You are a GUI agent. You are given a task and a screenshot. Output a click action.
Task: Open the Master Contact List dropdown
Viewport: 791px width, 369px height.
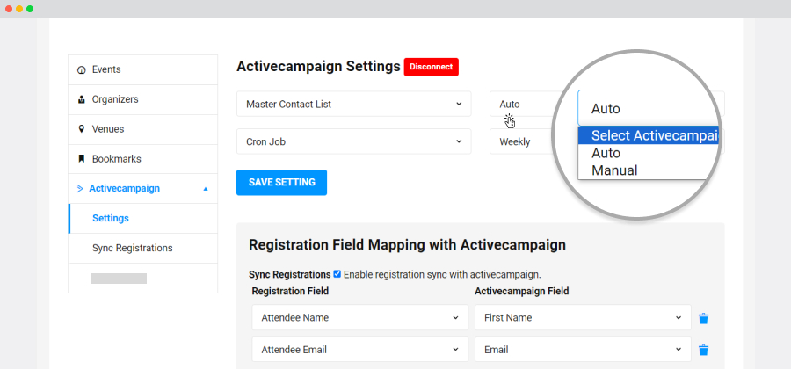click(353, 104)
